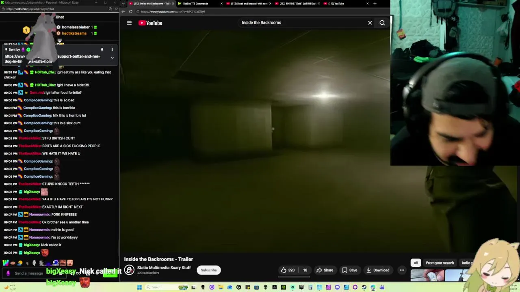Open Microsoft Edge from the taskbar
Viewport: 520px width, 292px height.
pyautogui.click(x=373, y=287)
